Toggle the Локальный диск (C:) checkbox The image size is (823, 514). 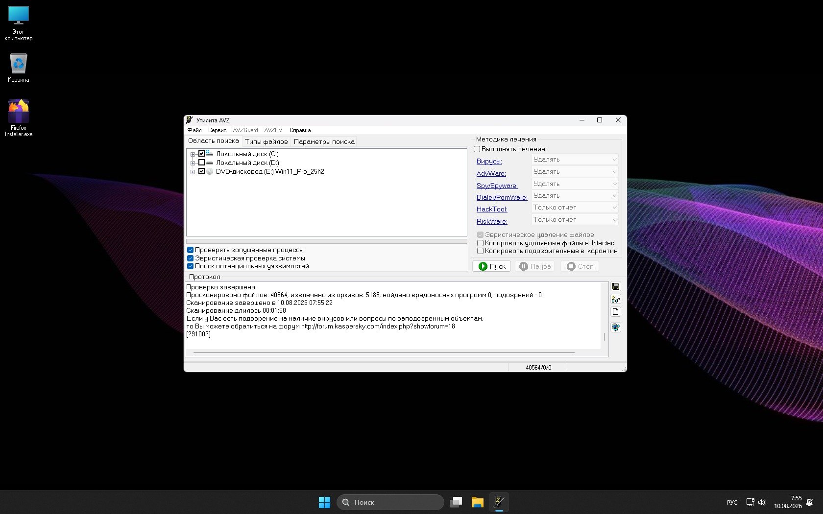click(201, 154)
